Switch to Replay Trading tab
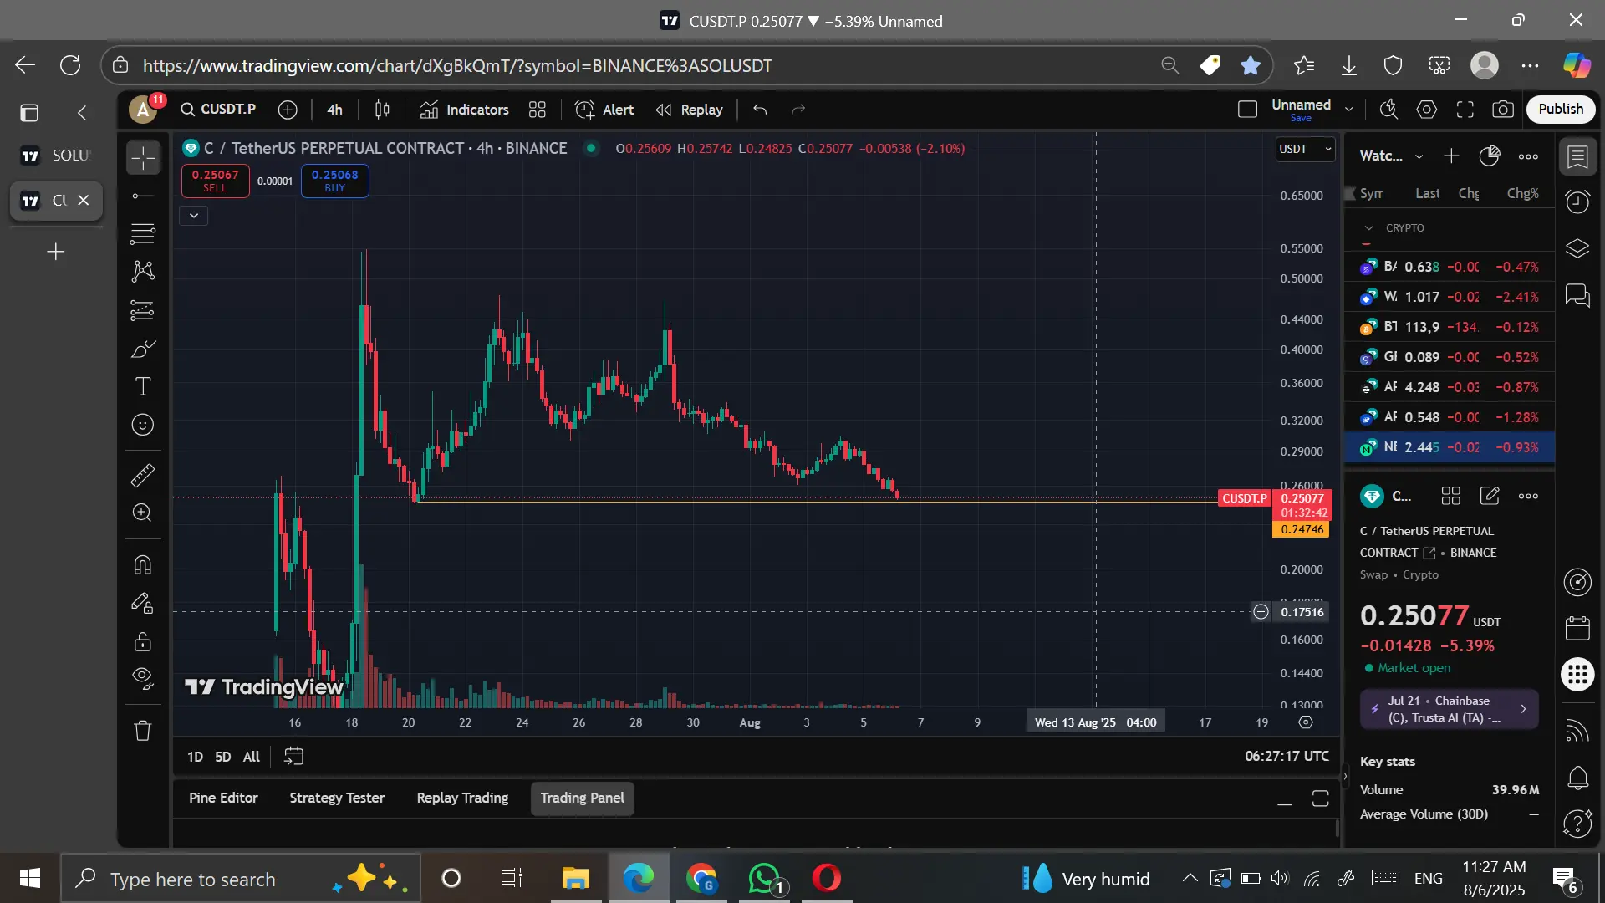This screenshot has width=1605, height=903. point(462,798)
